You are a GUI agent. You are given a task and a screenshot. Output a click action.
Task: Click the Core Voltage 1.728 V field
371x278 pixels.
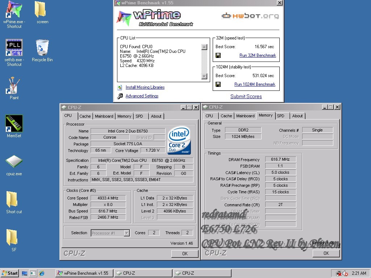point(153,150)
